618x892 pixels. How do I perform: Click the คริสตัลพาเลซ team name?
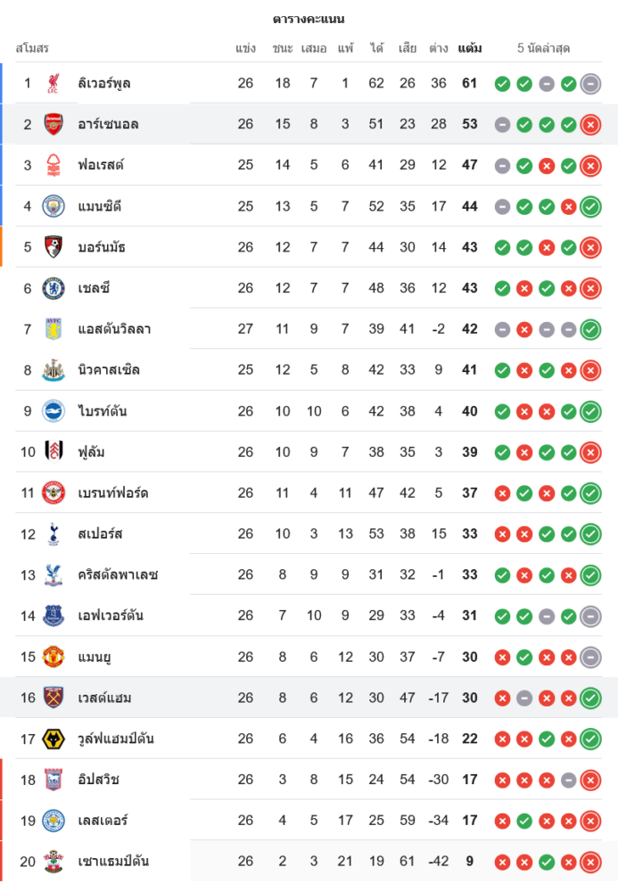(118, 574)
